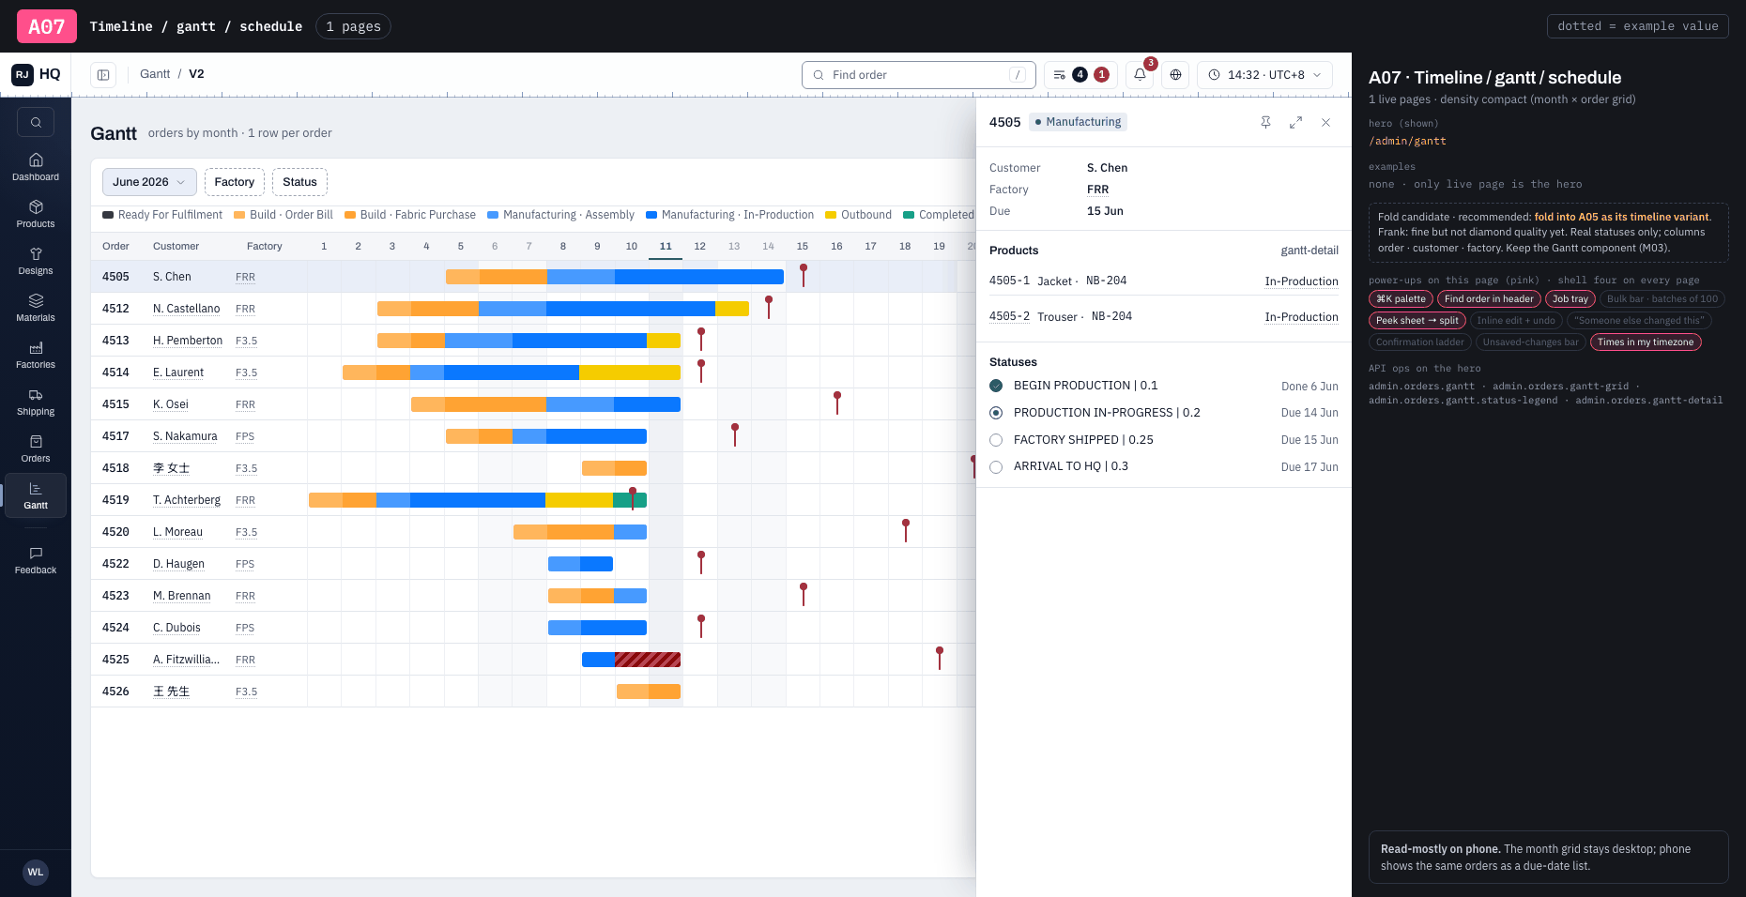Open Orders in the sidebar
Screen dimensions: 1746x897
point(36,448)
